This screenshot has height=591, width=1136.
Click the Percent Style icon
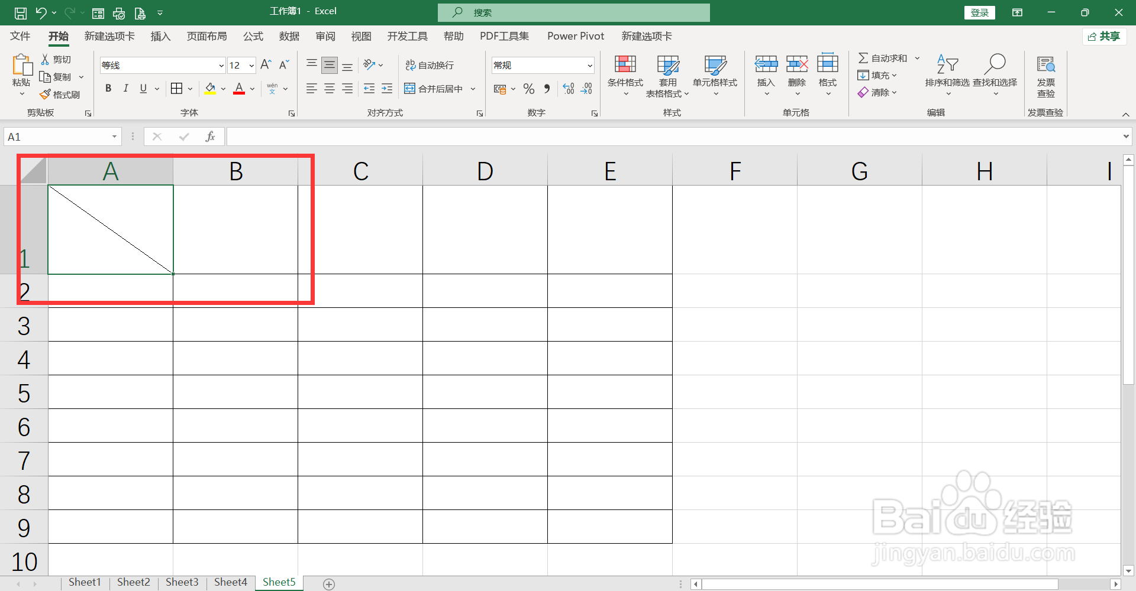[529, 89]
